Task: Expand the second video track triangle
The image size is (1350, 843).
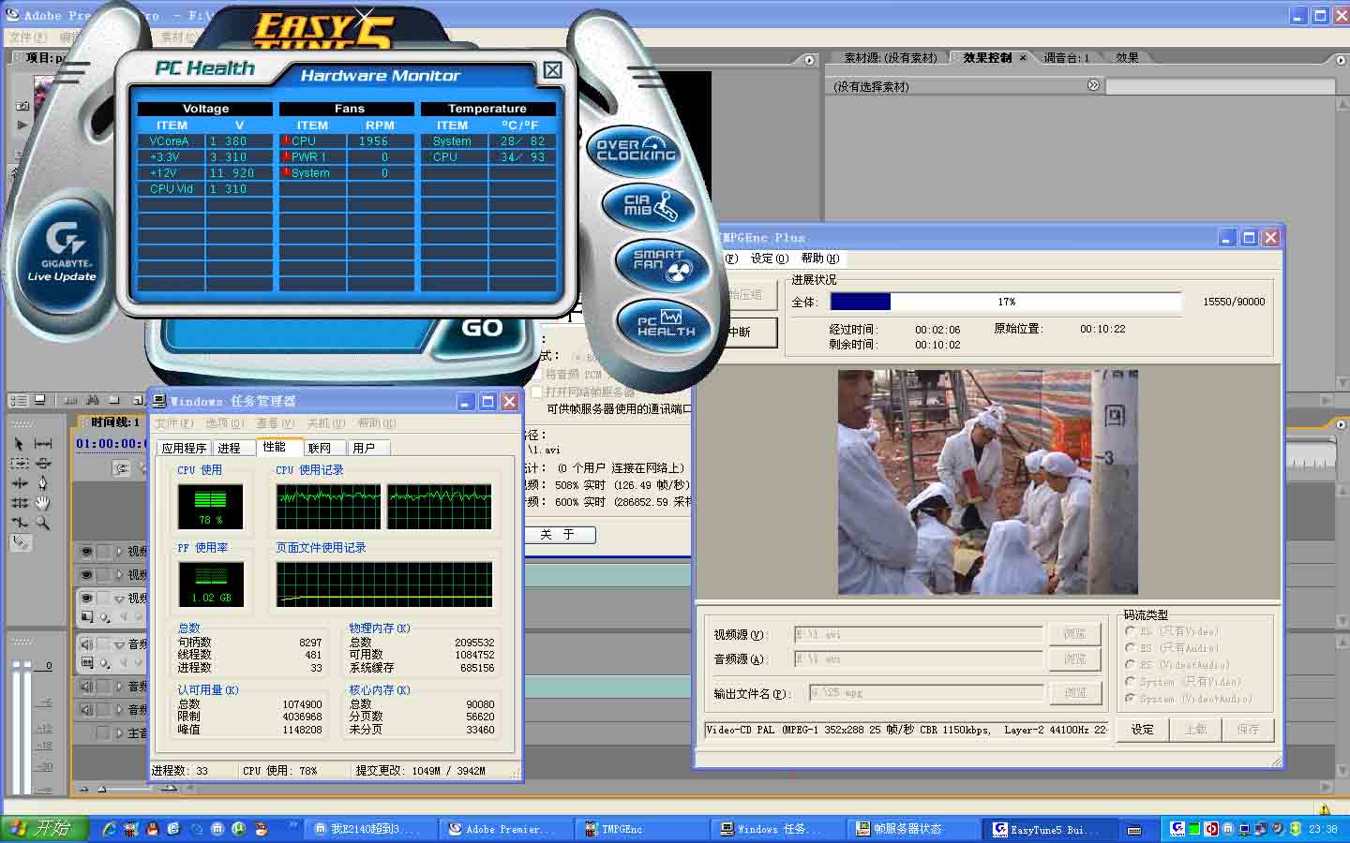Action: click(x=120, y=575)
